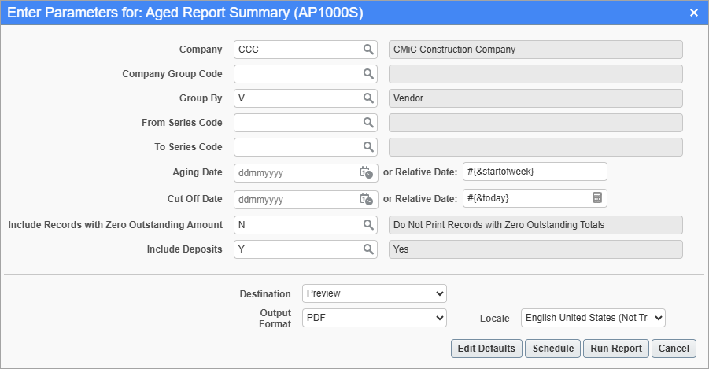Click the Schedule button
Screen dimensions: 709x369
coord(553,349)
